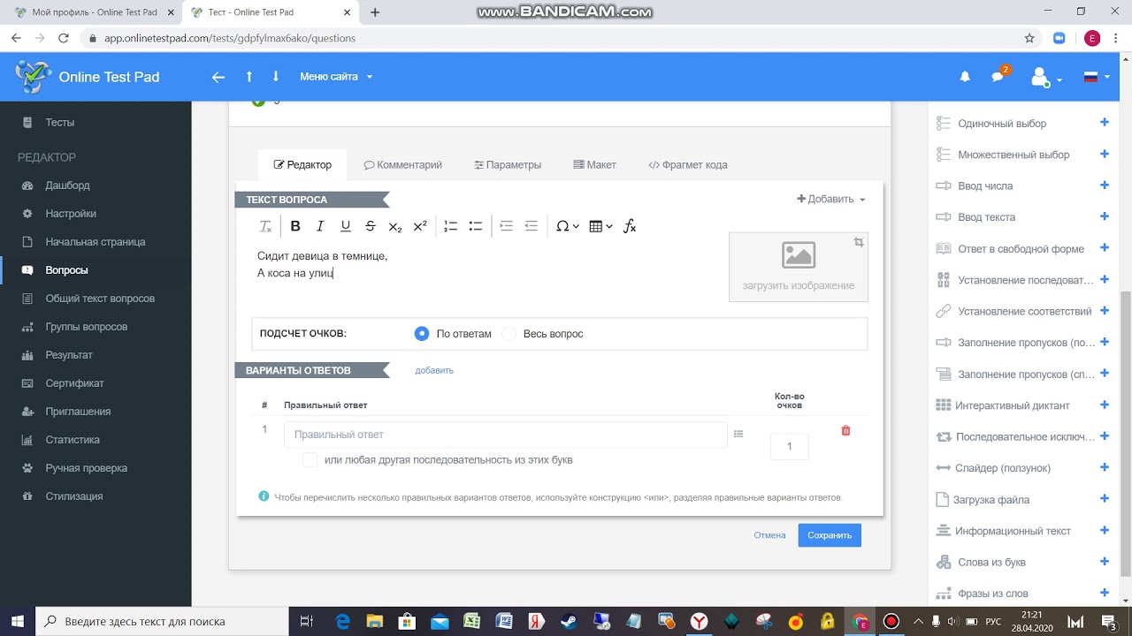Add Одиночный выбор question type
1132x636 pixels.
click(x=1105, y=123)
